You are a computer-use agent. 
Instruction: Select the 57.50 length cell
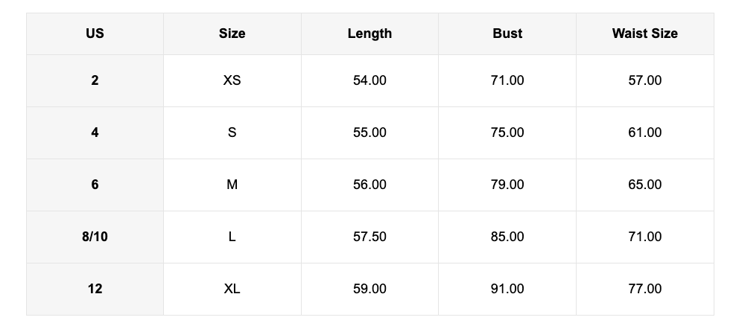pos(369,237)
